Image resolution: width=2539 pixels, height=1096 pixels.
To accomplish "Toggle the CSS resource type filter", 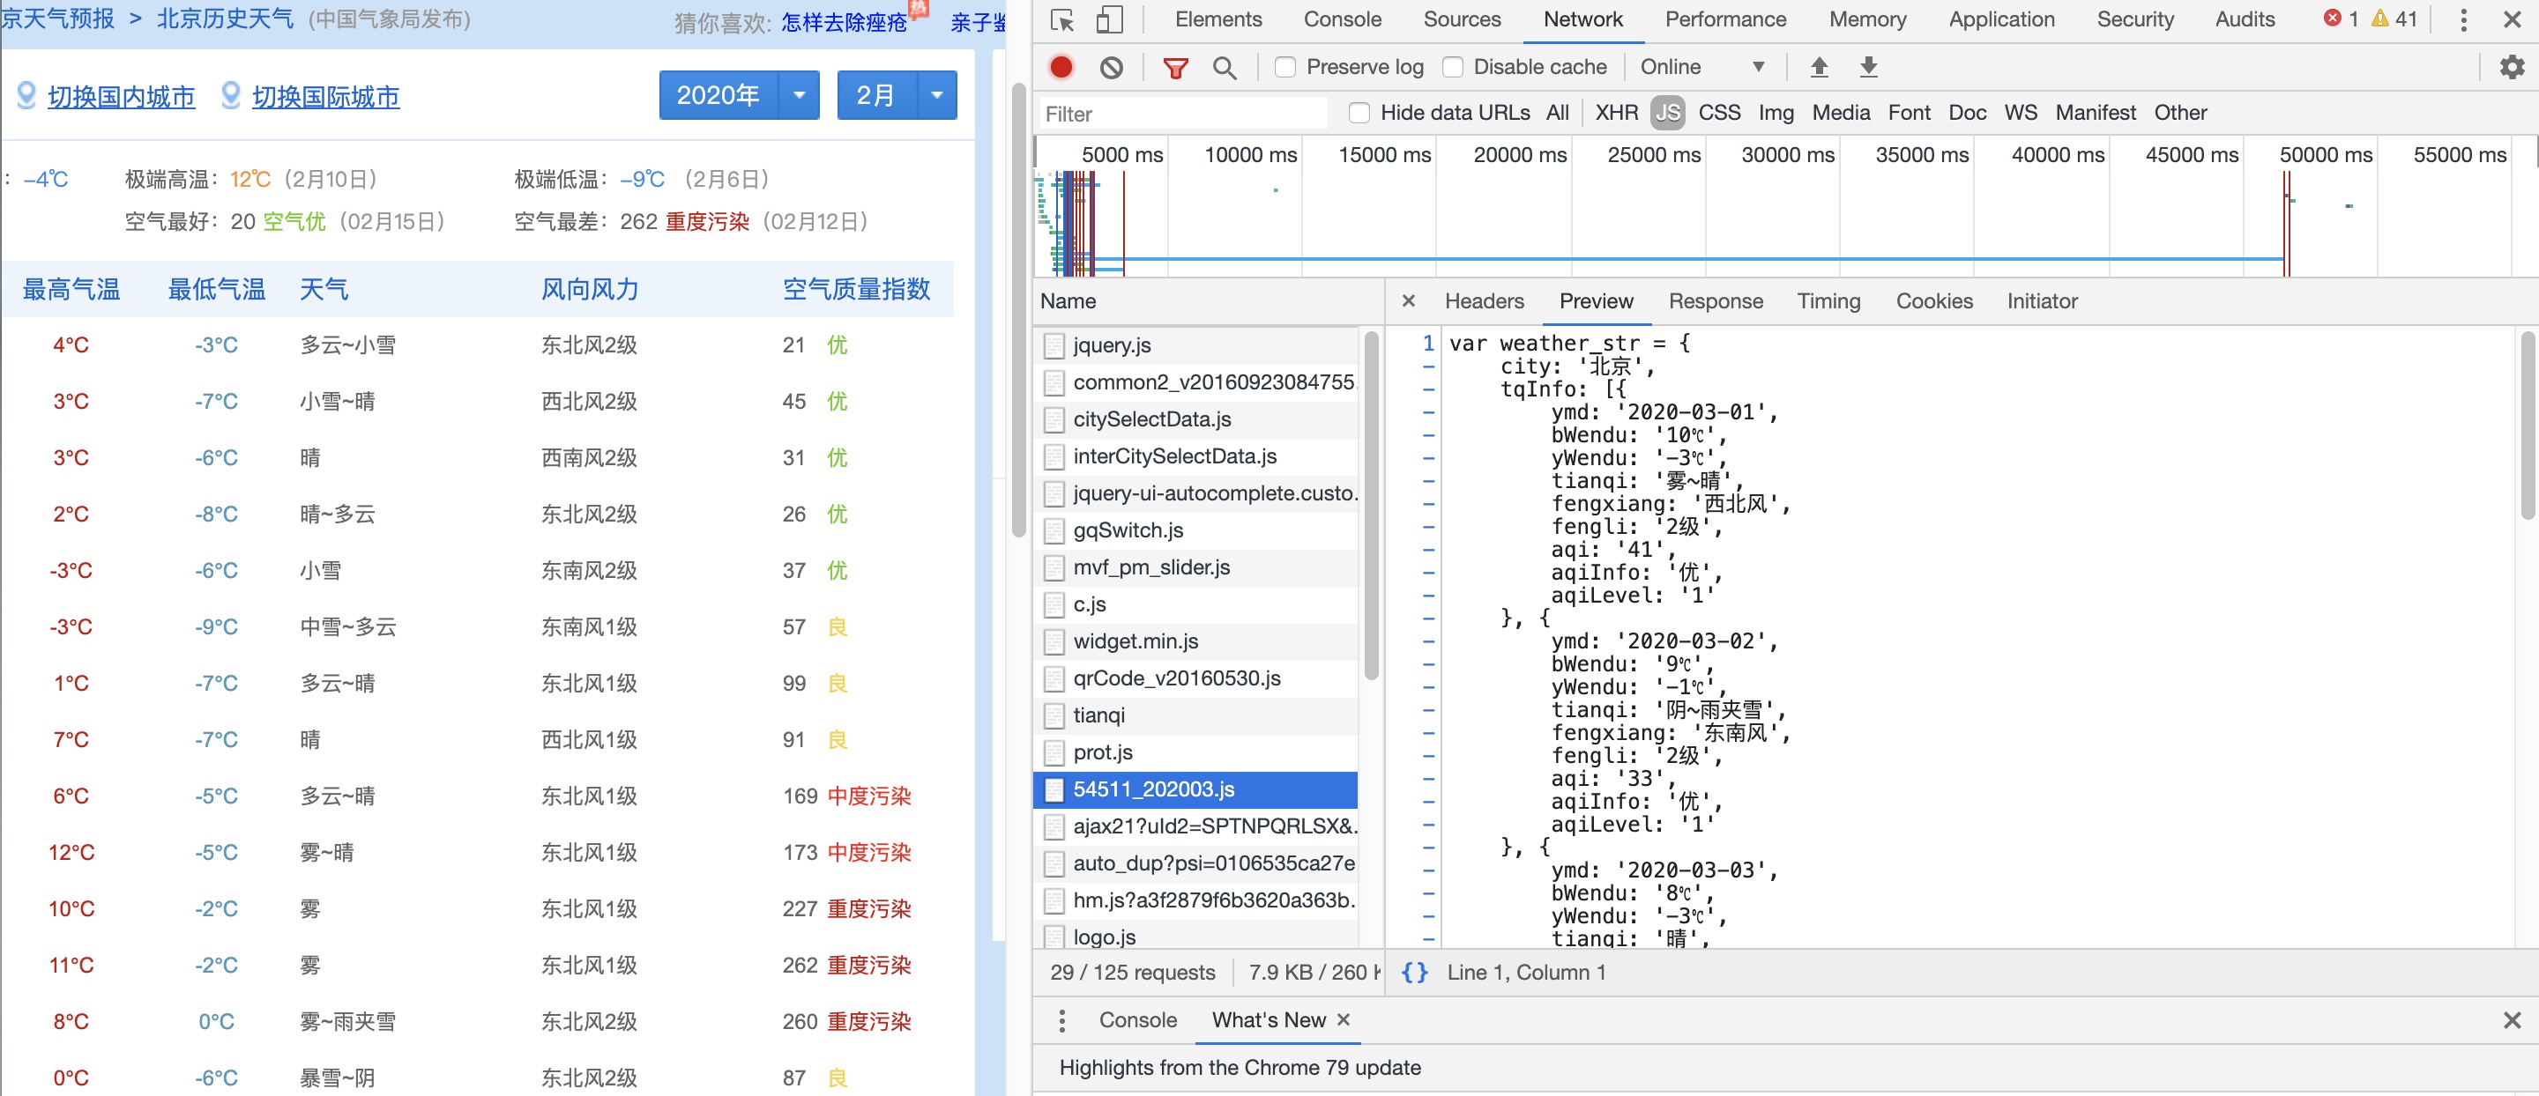I will point(1719,112).
